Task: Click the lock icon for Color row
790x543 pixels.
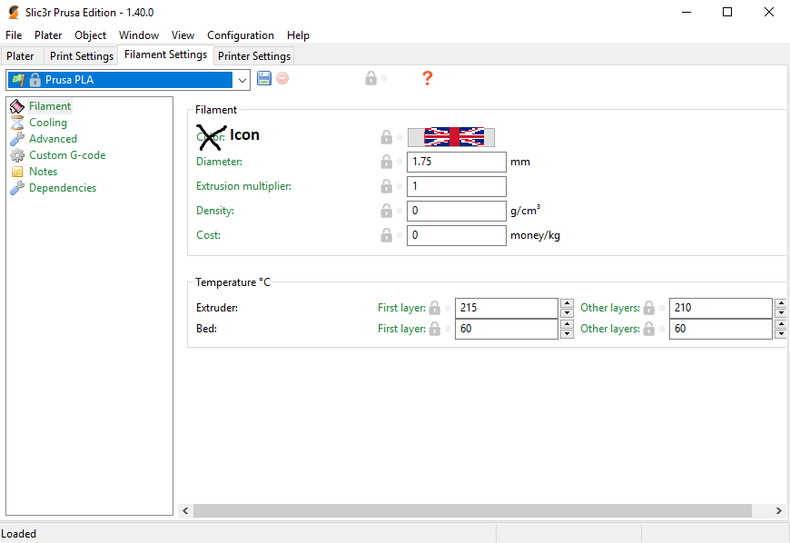Action: 387,137
